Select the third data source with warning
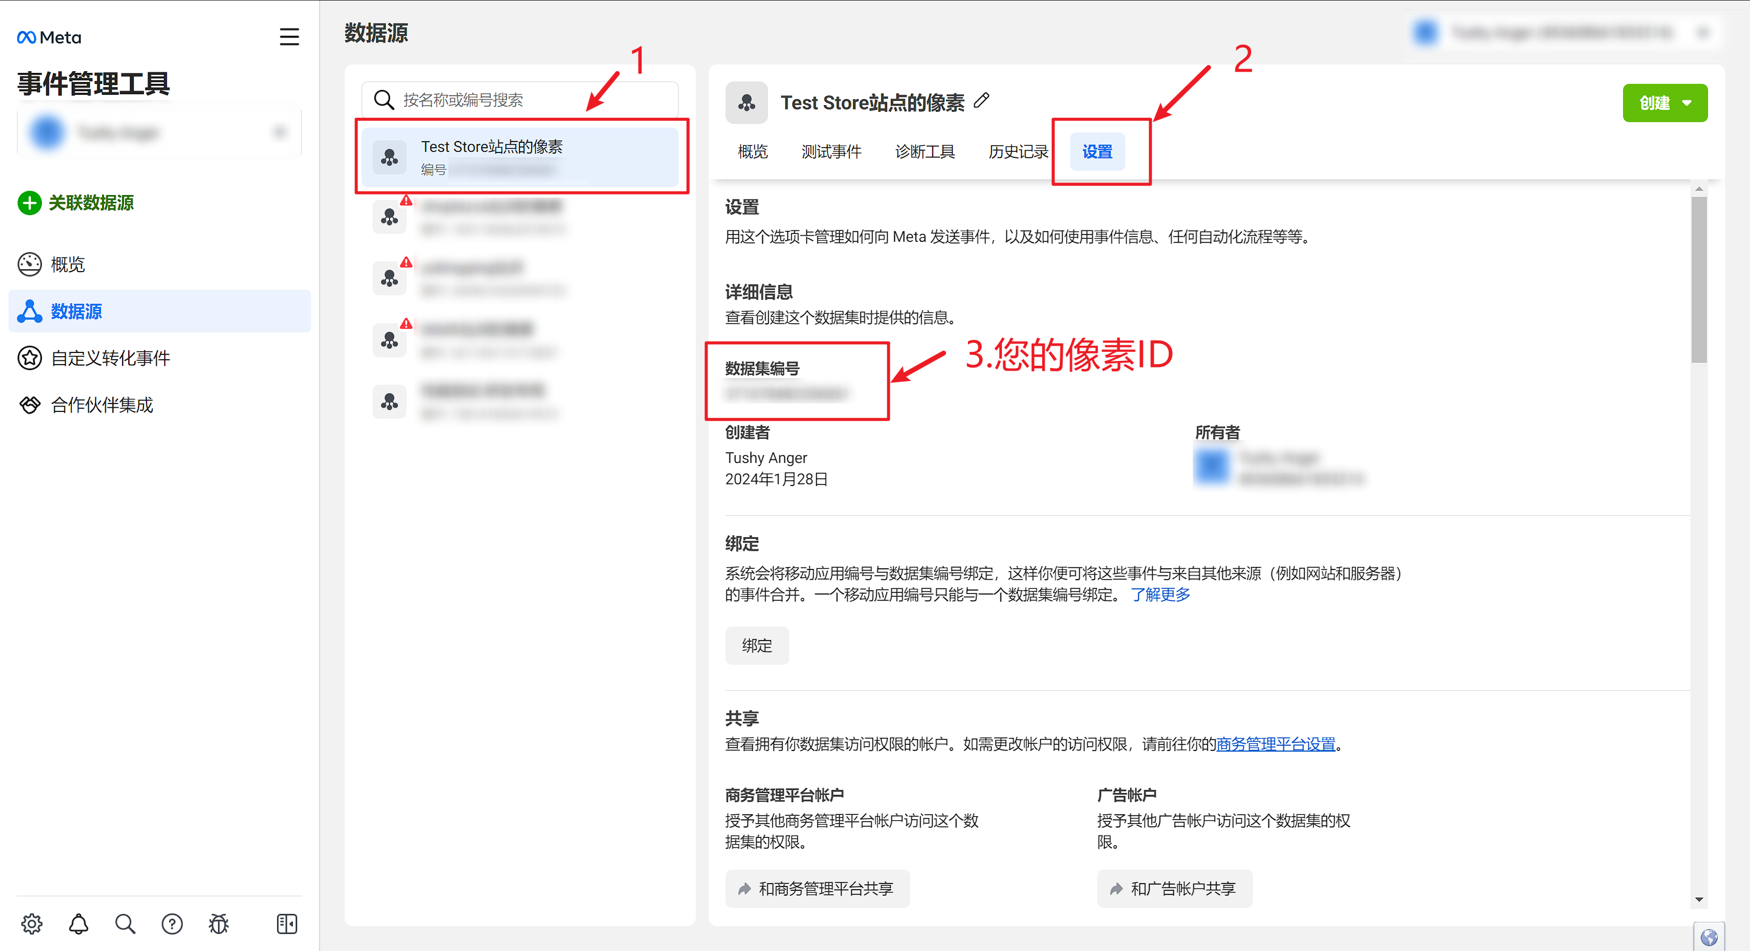 click(x=520, y=278)
